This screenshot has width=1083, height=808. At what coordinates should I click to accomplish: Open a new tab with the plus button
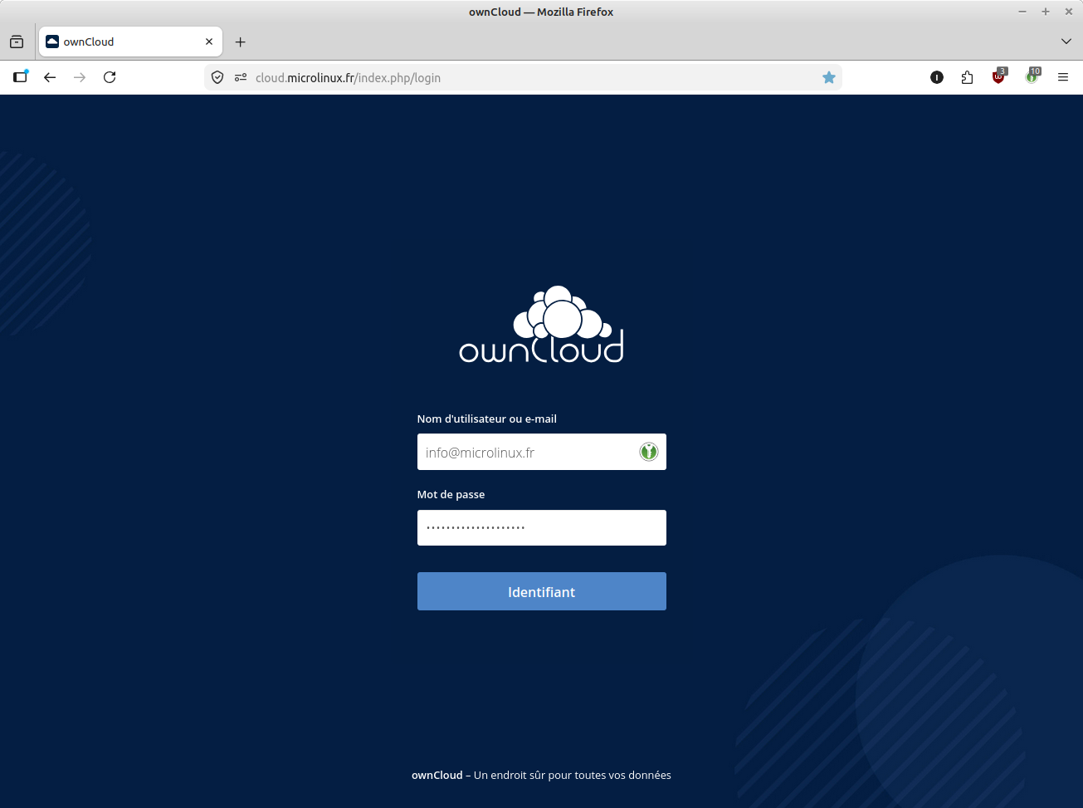pos(240,42)
